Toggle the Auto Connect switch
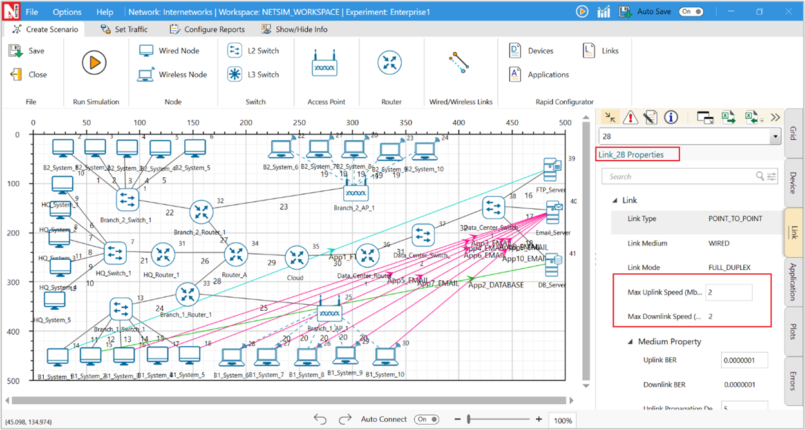The image size is (805, 430). point(426,419)
